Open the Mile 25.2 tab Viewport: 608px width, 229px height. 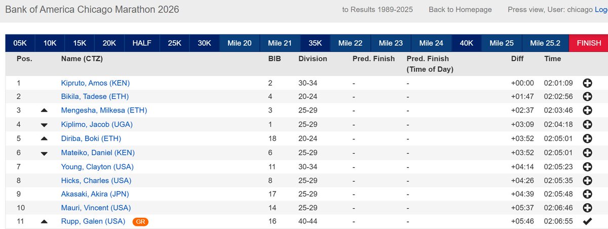coord(546,43)
